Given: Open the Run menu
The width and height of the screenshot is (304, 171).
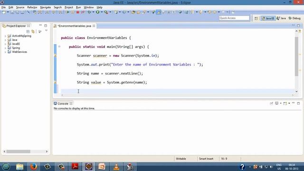Looking at the screenshot, I should (x=78, y=8).
